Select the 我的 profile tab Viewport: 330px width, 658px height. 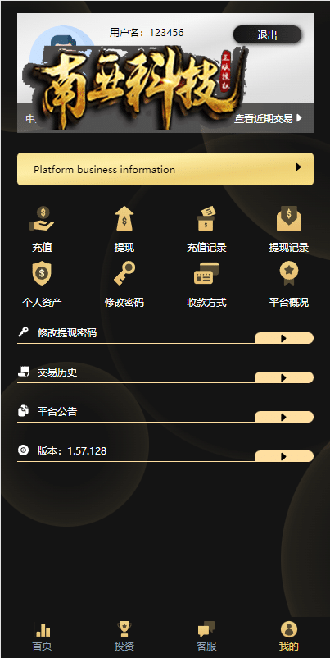[x=289, y=636]
